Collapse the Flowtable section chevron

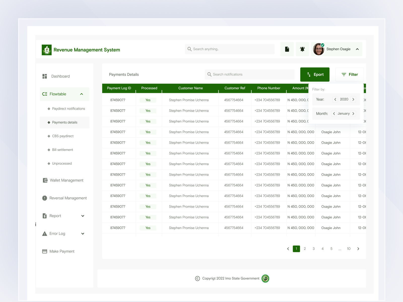[x=81, y=94]
